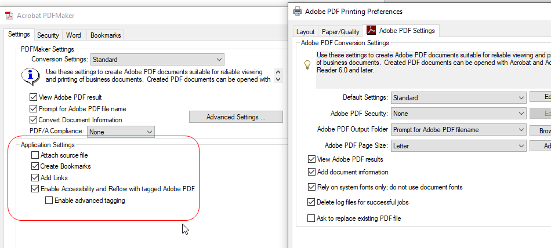551x248 pixels.
Task: Enable Attach source file option
Action: tap(35, 155)
